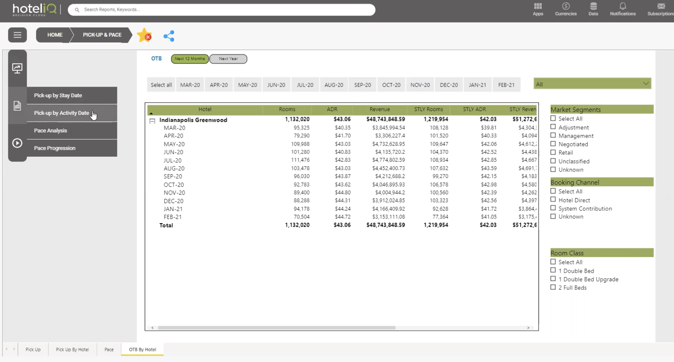Screen dimensions: 674x362
Task: Select the reports document sidebar icon
Action: click(17, 106)
